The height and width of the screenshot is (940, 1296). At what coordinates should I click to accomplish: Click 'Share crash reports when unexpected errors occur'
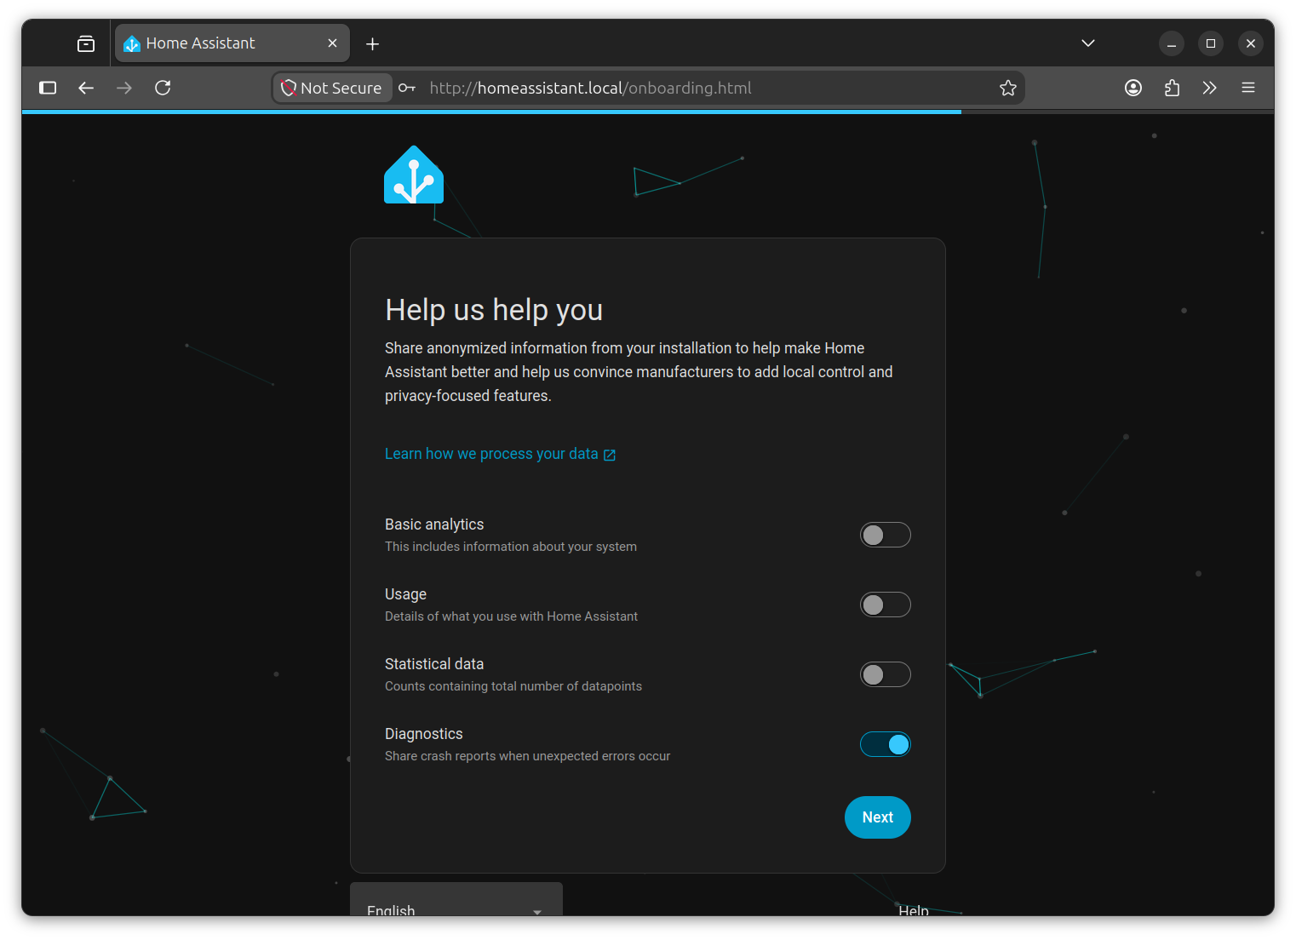[527, 756]
